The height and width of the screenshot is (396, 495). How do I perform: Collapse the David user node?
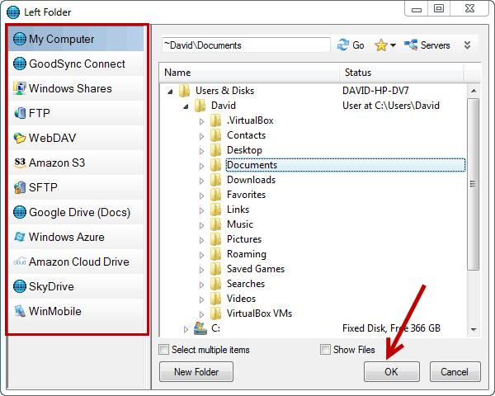pos(186,106)
